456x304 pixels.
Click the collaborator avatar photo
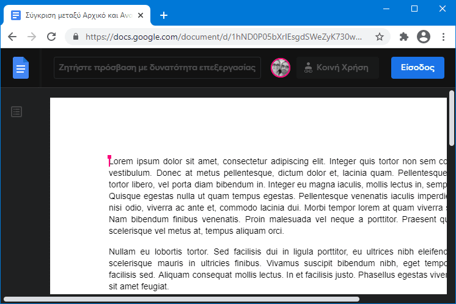pyautogui.click(x=281, y=68)
